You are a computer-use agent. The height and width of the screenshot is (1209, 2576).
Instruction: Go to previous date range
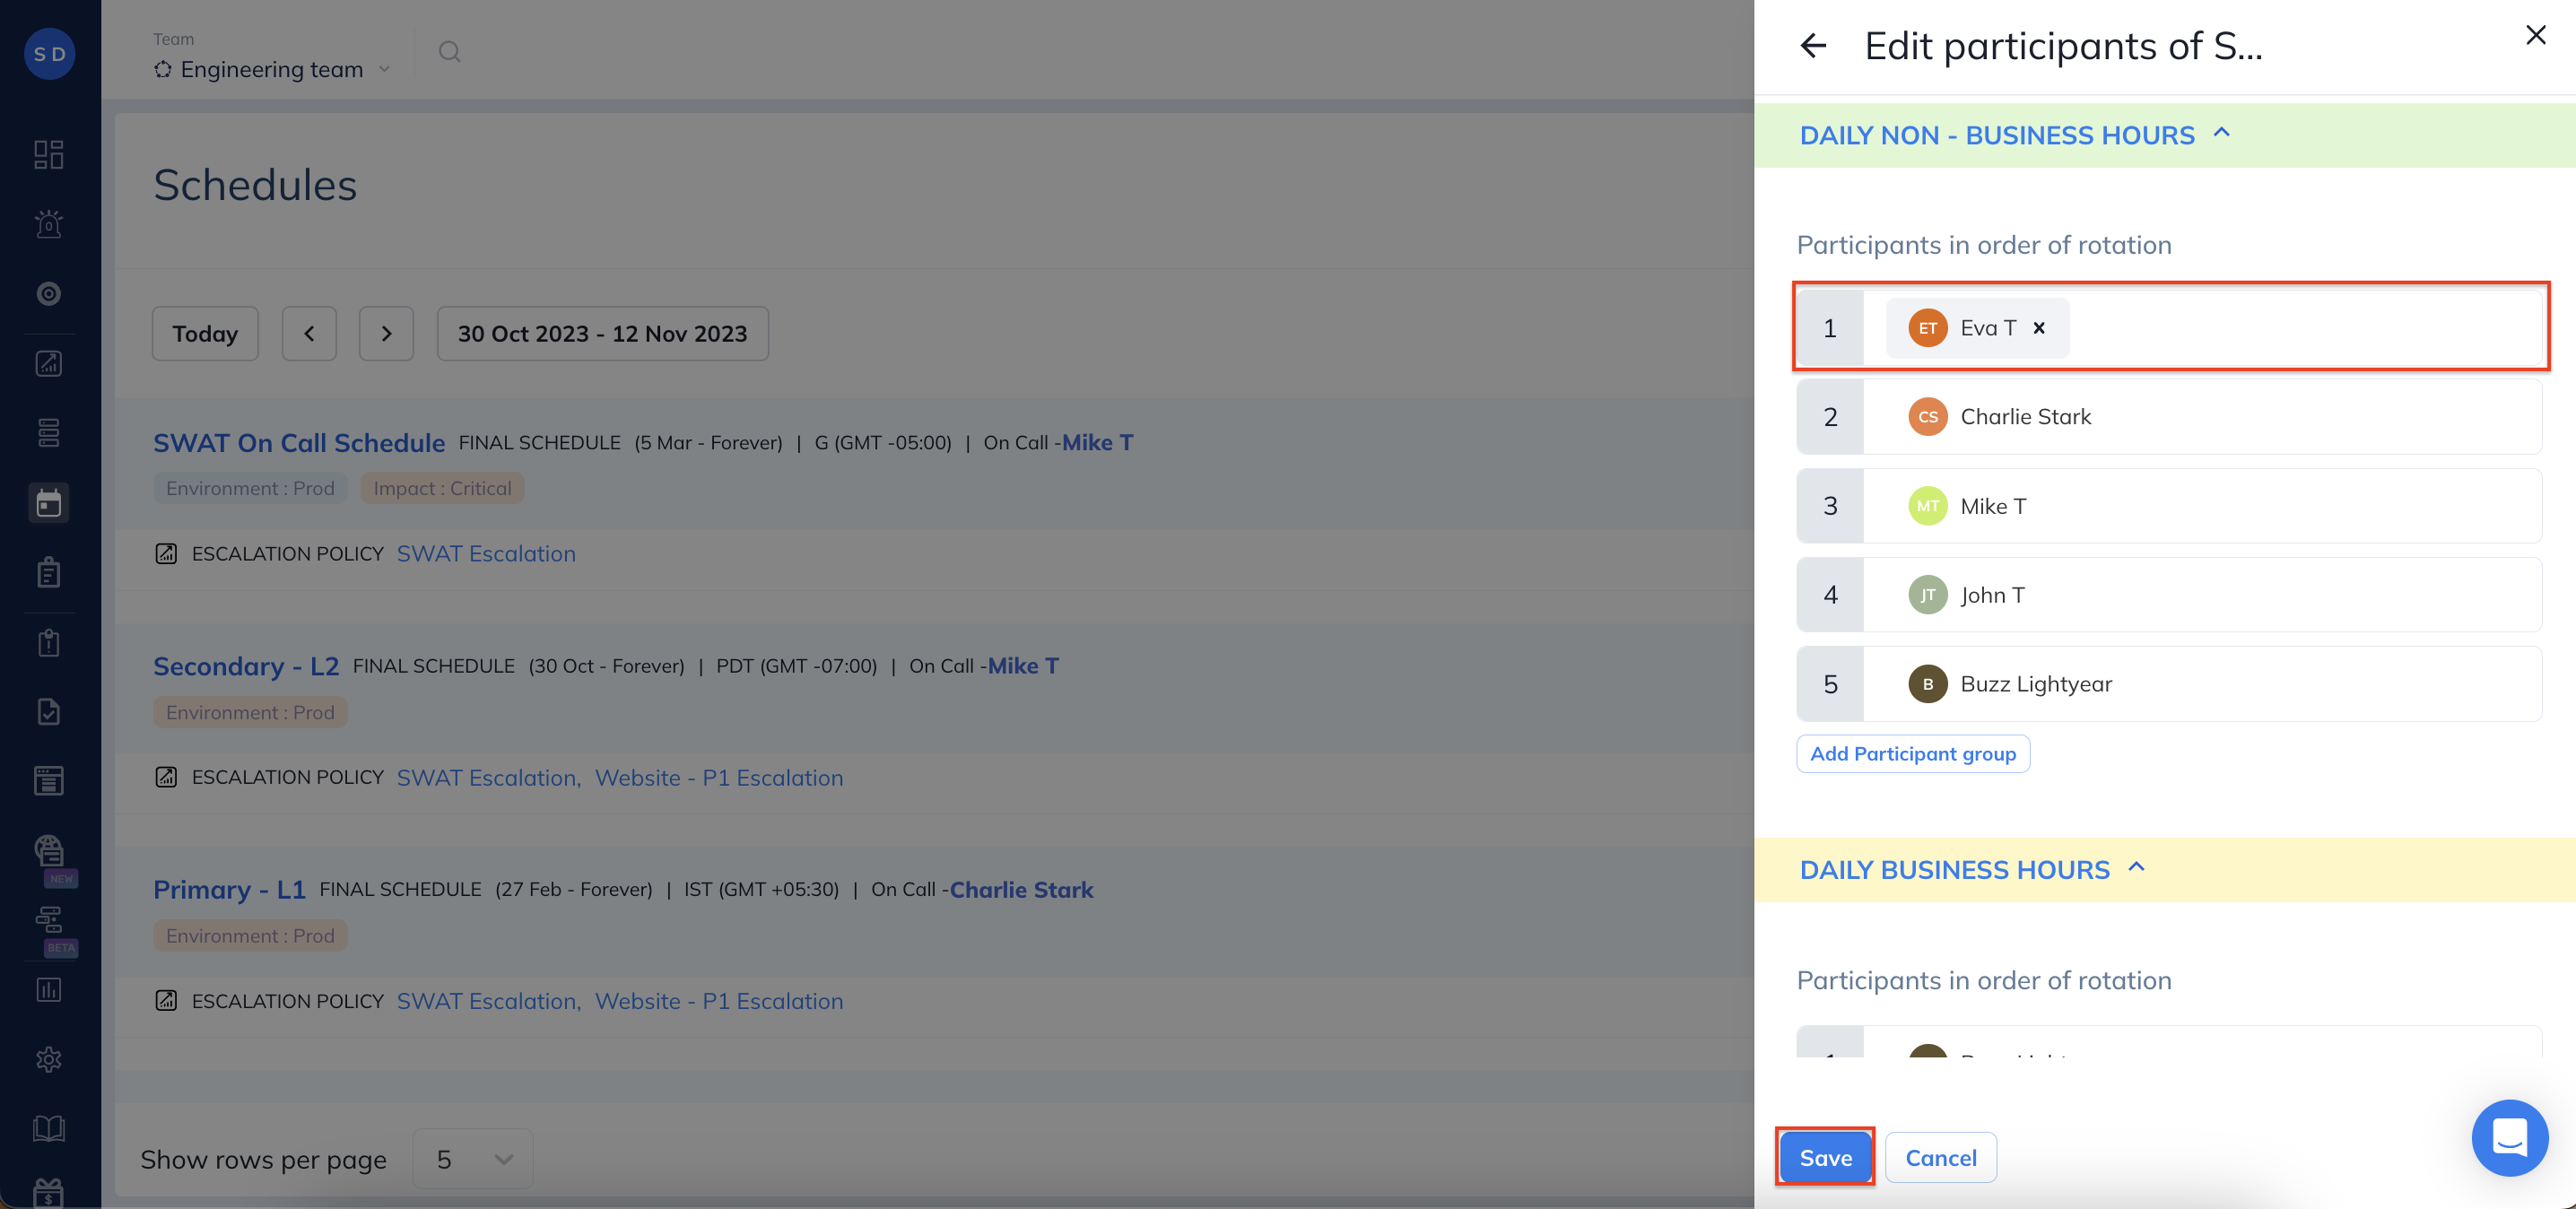[309, 334]
